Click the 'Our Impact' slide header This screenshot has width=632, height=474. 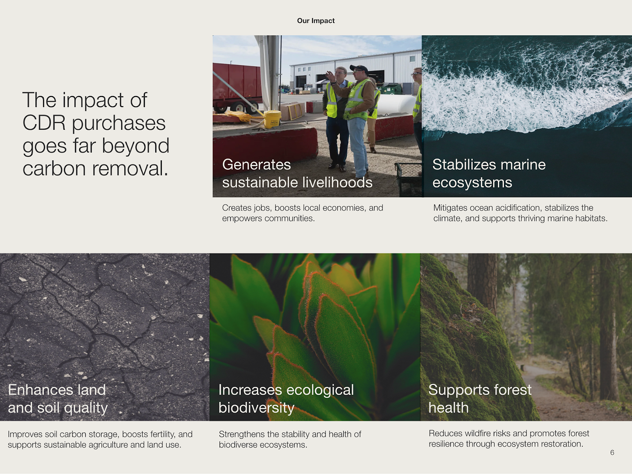click(316, 21)
